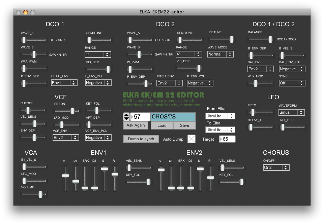Screen dimensions: 324x224
Task: Open the LFO WAVEFORM Sinus dropdown
Action: [292, 112]
